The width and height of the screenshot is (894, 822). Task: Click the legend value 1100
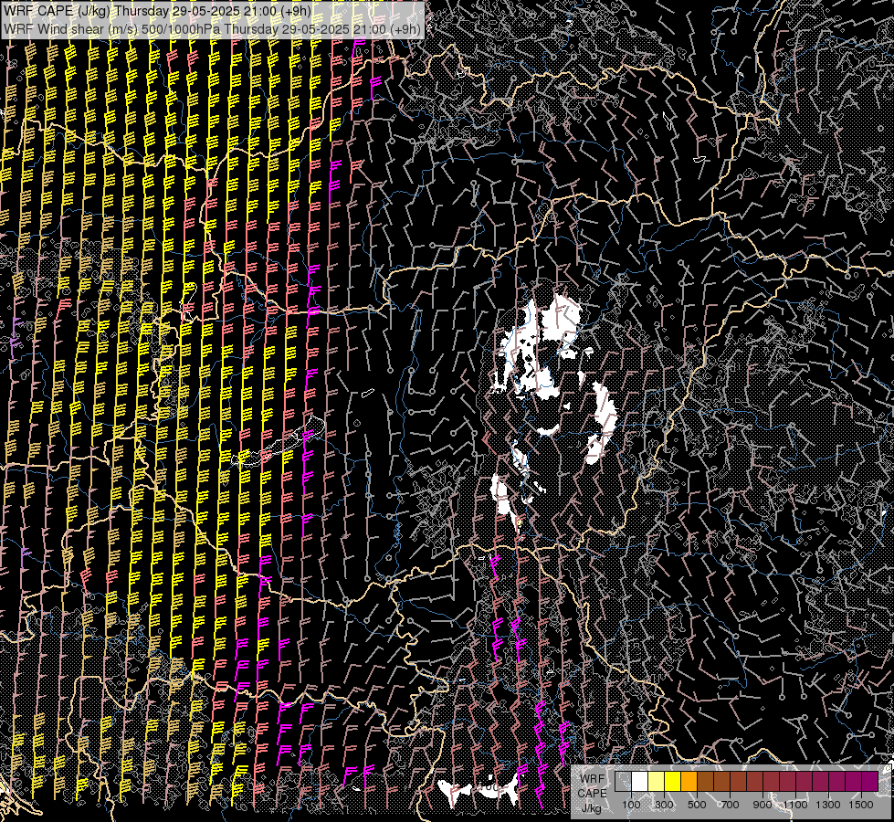pyautogui.click(x=794, y=805)
